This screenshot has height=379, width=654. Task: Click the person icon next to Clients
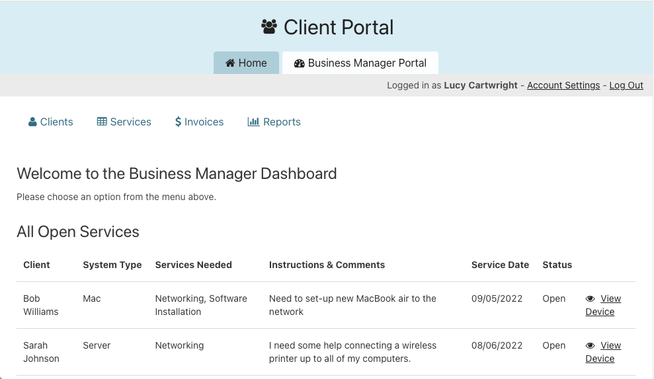[32, 122]
